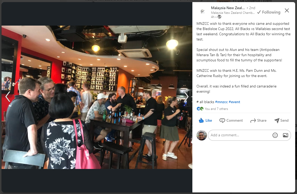The image size is (297, 194).
Task: Click the event photo of the bar gathering
Action: [x=97, y=97]
